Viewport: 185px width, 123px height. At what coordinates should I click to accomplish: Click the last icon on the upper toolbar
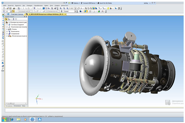(x=119, y=8)
